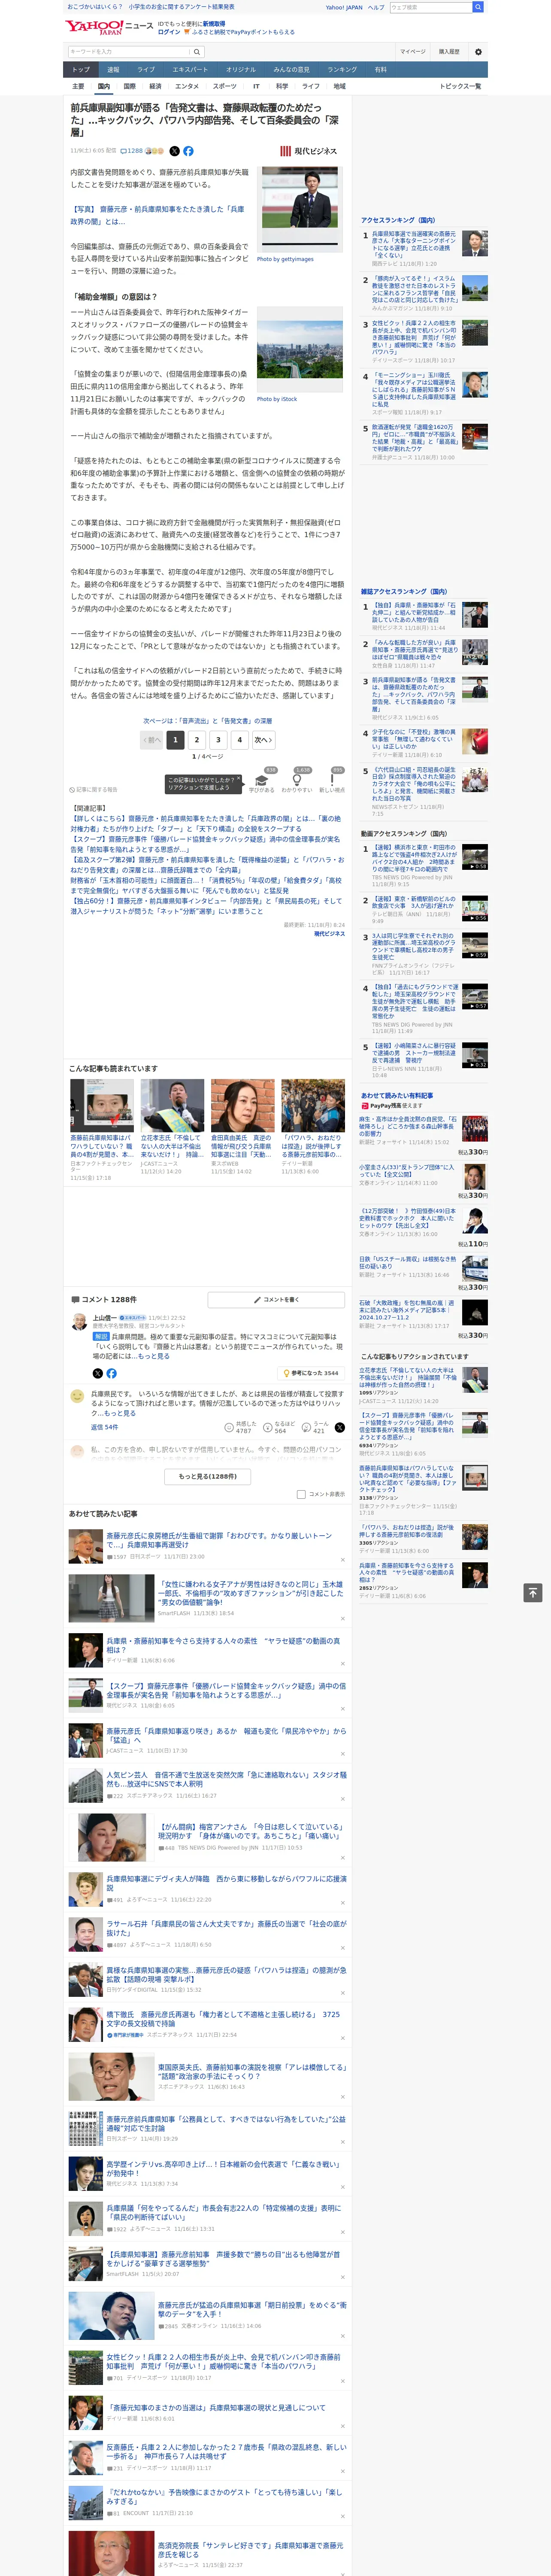Share article on X below the headline
This screenshot has width=551, height=2576.
click(x=174, y=151)
